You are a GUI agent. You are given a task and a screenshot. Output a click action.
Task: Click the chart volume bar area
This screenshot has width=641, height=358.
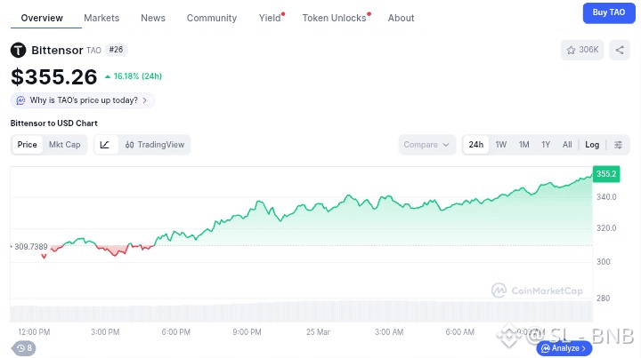(301, 313)
